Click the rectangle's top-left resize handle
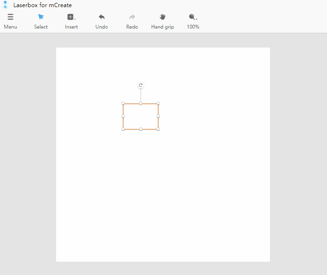 click(x=123, y=103)
